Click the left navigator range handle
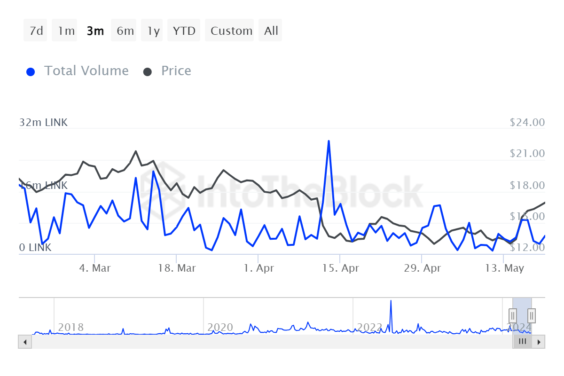Image resolution: width=564 pixels, height=376 pixels. tap(513, 314)
